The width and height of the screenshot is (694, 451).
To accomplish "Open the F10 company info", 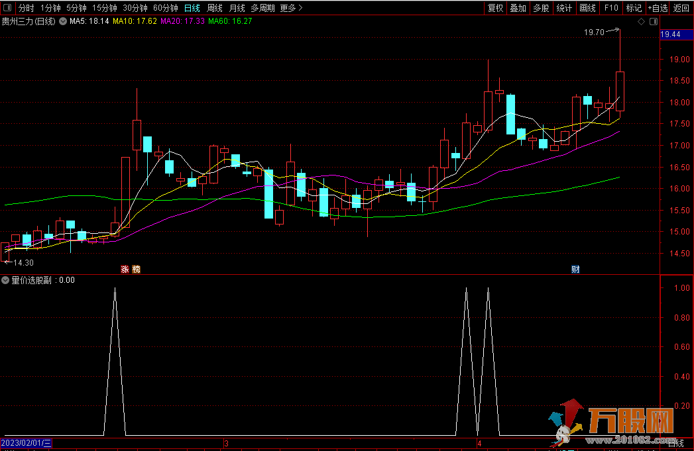I will pos(611,8).
